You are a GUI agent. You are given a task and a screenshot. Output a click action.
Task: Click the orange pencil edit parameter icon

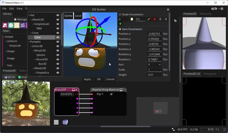[x=149, y=19]
